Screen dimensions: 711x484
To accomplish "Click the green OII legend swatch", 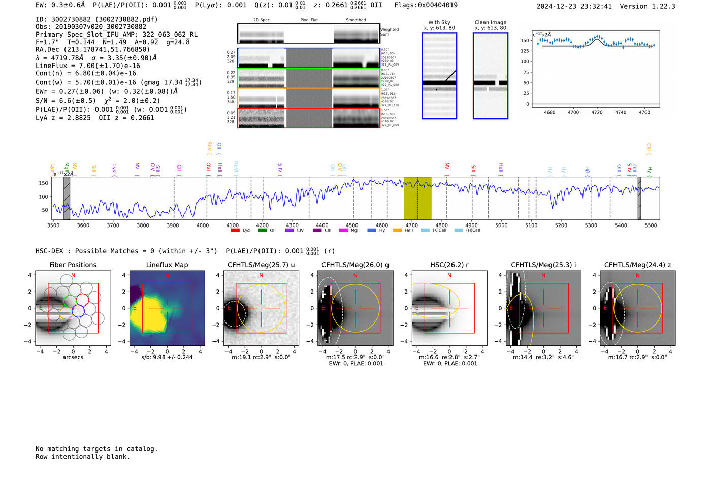I will click(x=262, y=230).
